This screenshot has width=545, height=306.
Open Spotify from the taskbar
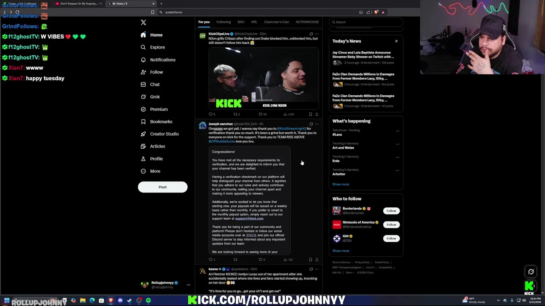point(148,300)
